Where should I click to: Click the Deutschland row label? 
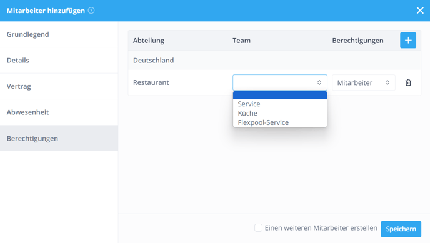[154, 60]
